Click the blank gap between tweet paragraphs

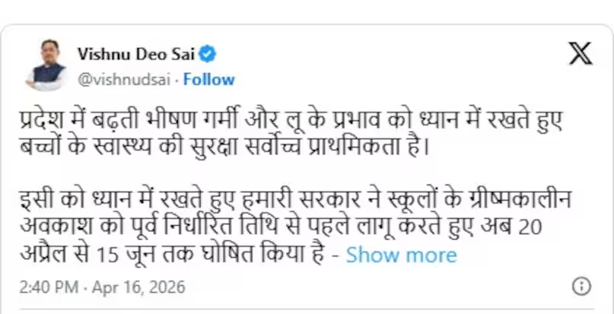(x=289, y=174)
